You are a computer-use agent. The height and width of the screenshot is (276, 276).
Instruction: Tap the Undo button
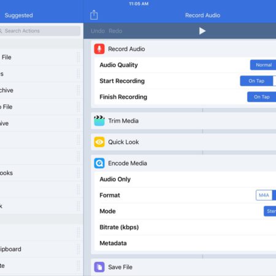(98, 31)
